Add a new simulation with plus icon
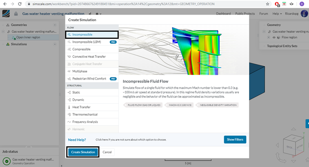This screenshot has width=309, height=167. tap(55, 44)
